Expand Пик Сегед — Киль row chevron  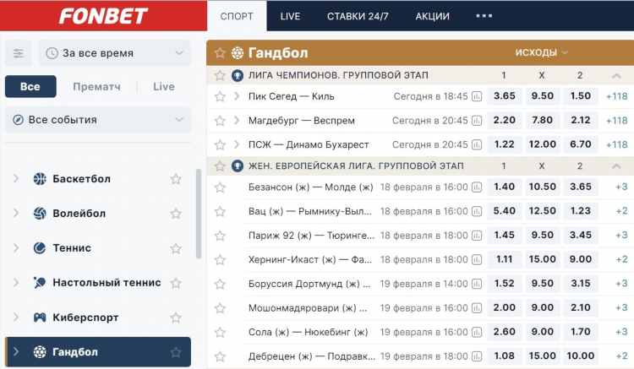point(237,96)
